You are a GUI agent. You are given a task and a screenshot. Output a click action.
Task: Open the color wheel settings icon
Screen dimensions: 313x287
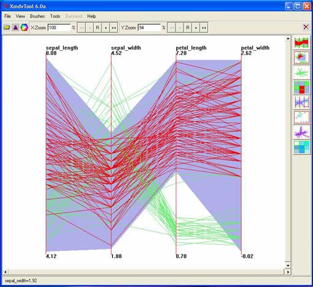pos(24,28)
